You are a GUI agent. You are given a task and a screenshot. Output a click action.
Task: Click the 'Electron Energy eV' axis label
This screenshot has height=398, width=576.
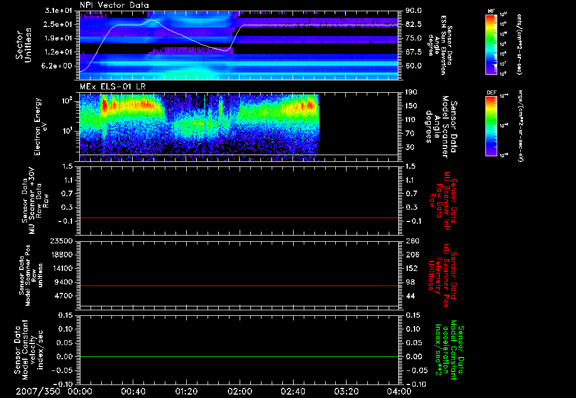[40, 126]
